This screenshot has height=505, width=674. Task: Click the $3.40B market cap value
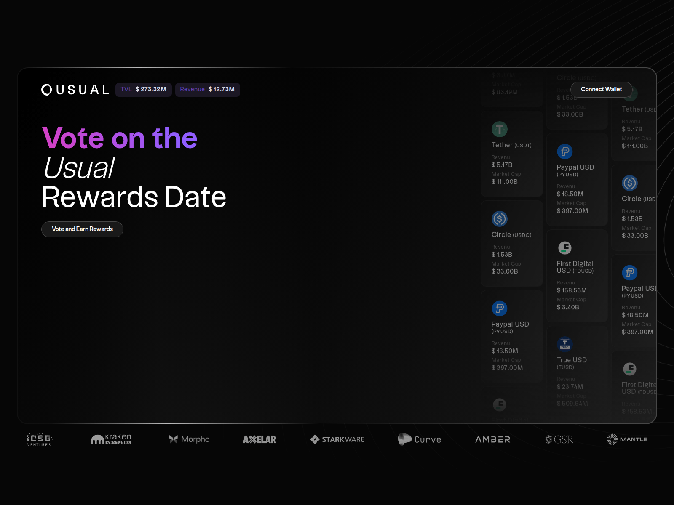(x=568, y=307)
